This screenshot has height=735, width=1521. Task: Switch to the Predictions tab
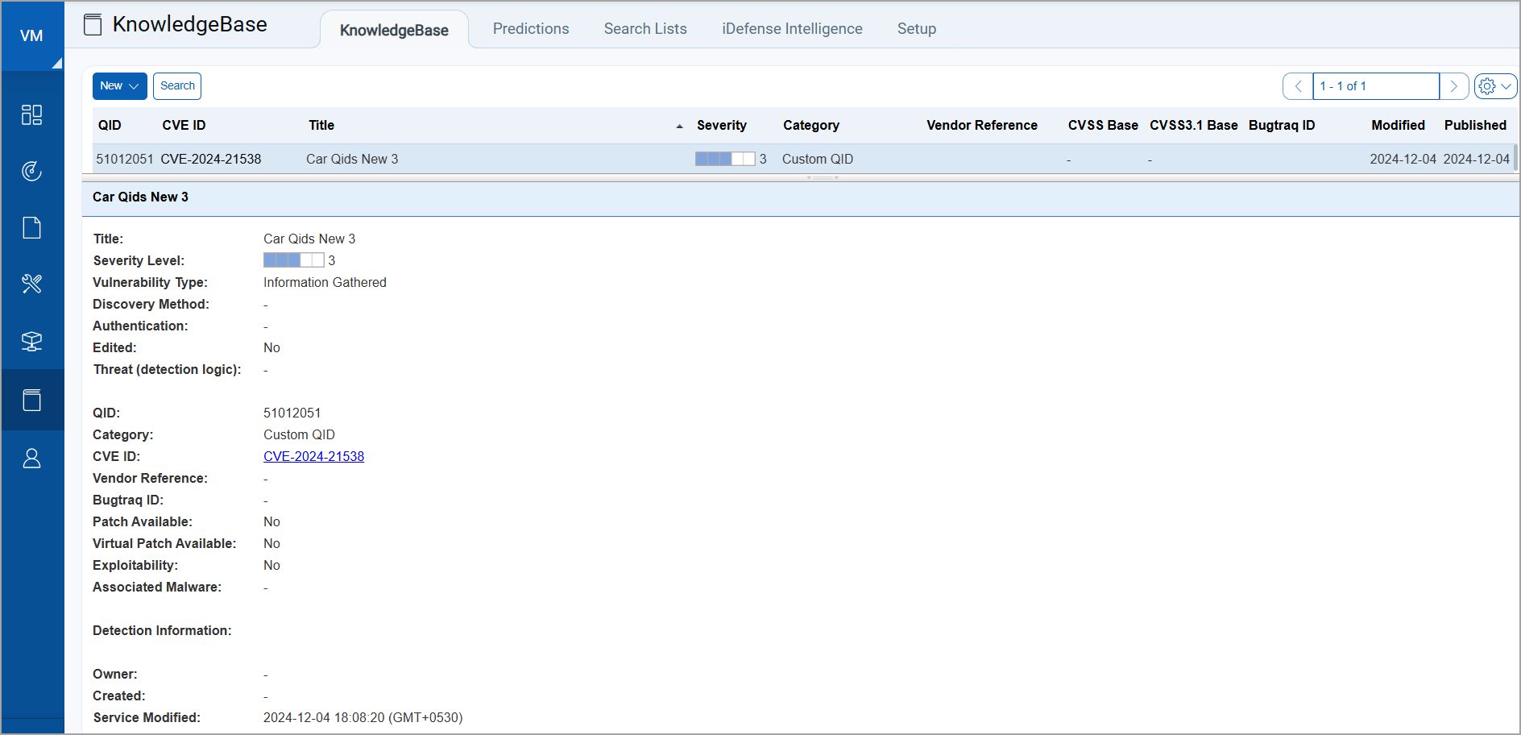tap(530, 29)
